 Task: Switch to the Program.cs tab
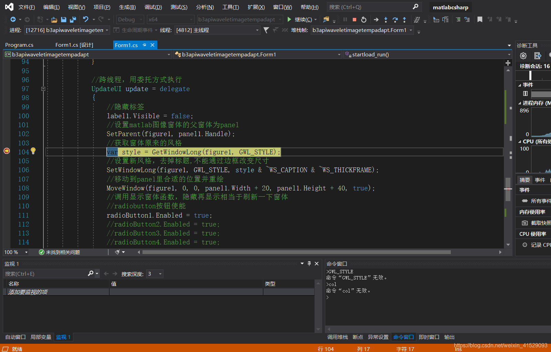[x=19, y=45]
